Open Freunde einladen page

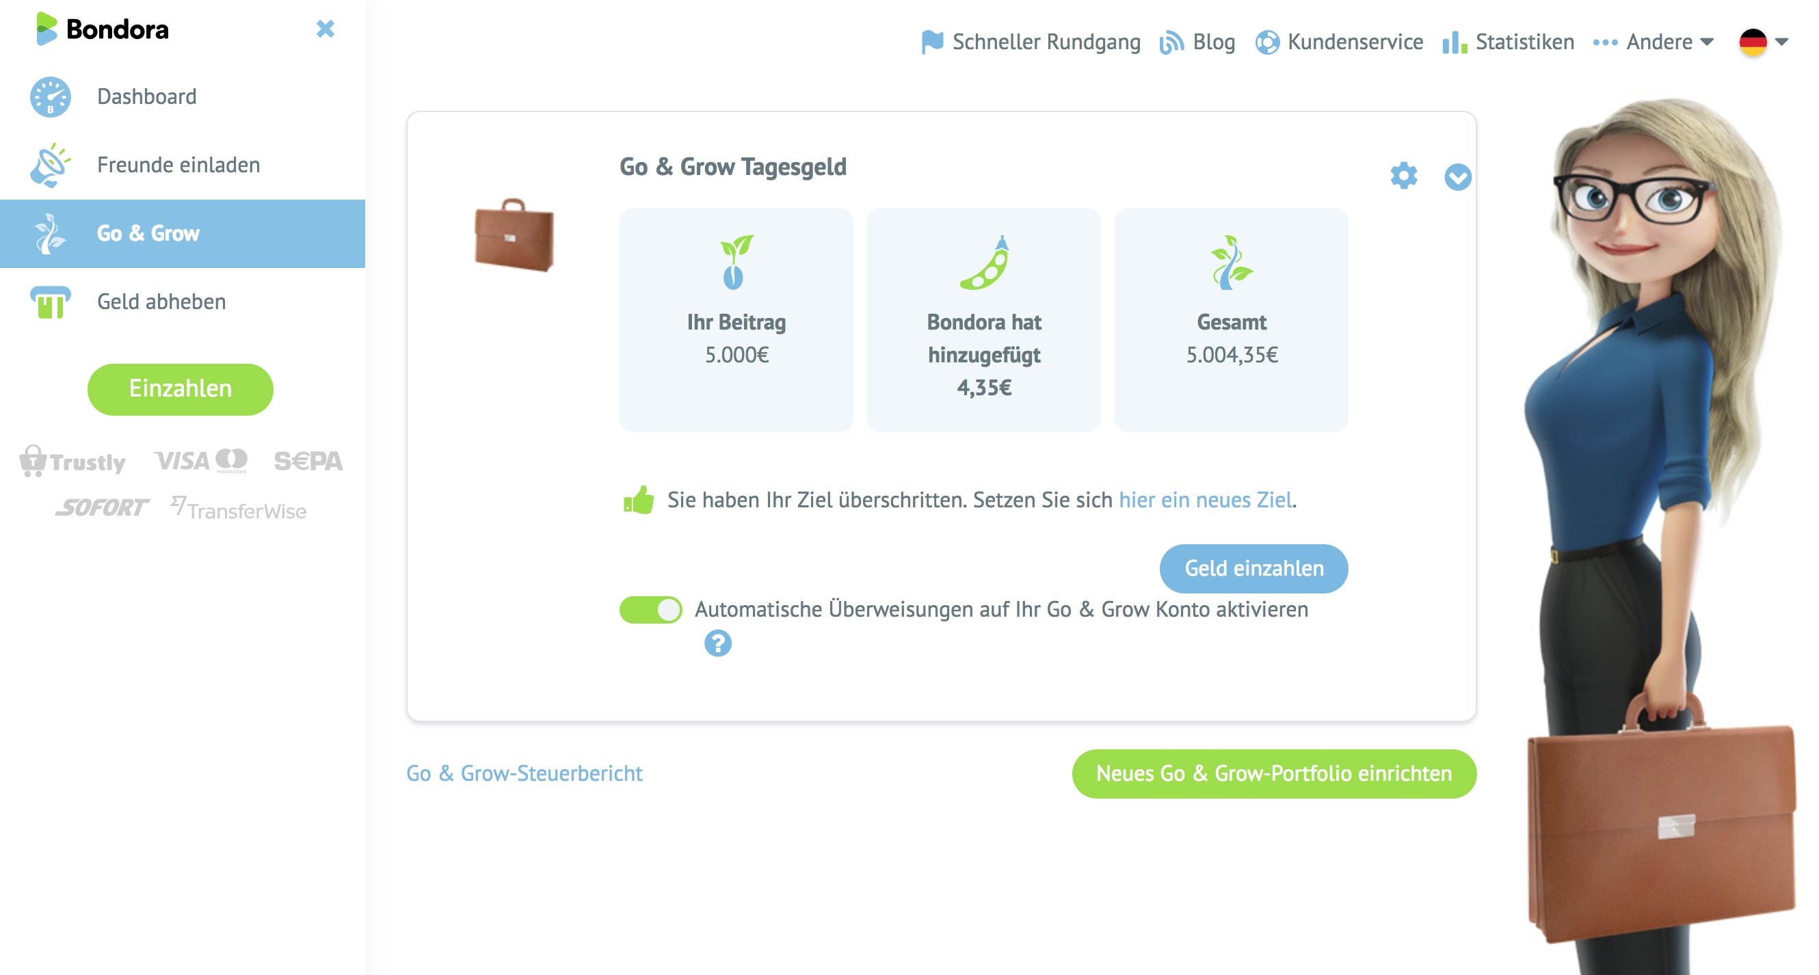point(182,165)
